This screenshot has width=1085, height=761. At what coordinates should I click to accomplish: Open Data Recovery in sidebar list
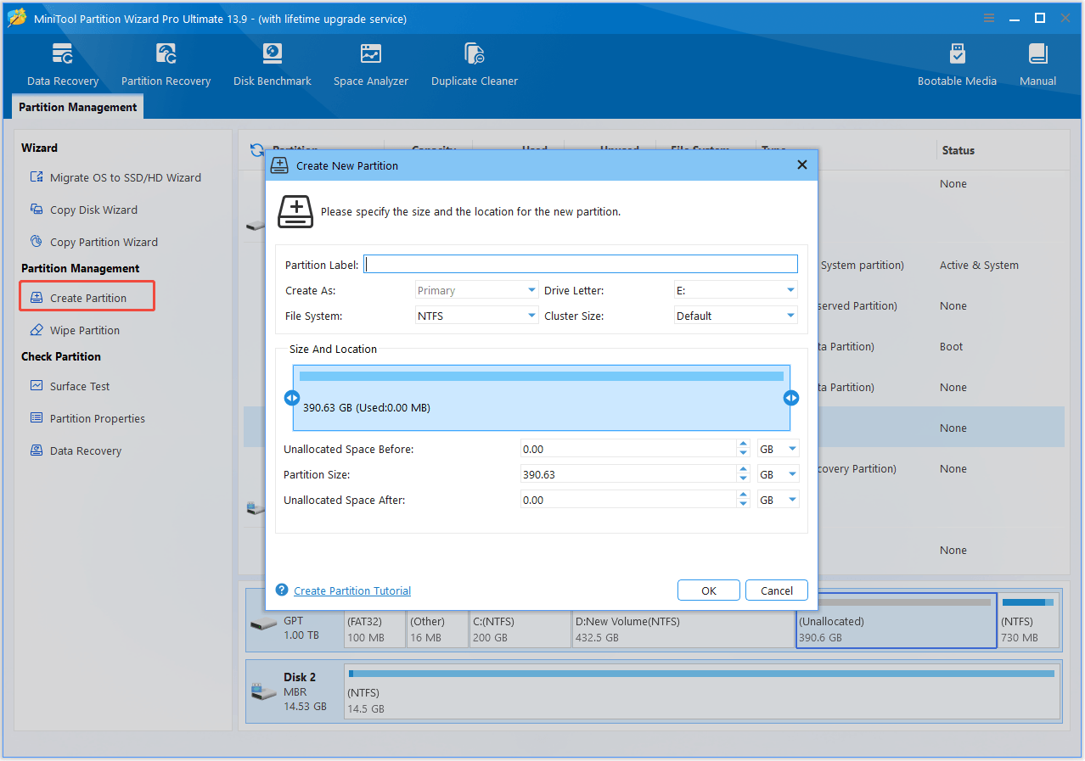(x=76, y=450)
